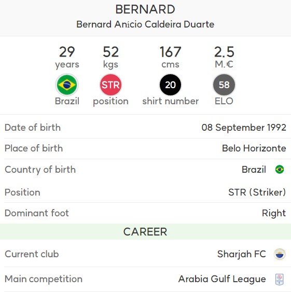Image resolution: width=291 pixels, height=292 pixels.
Task: Open the Sharjah FC club crest
Action: click(280, 254)
